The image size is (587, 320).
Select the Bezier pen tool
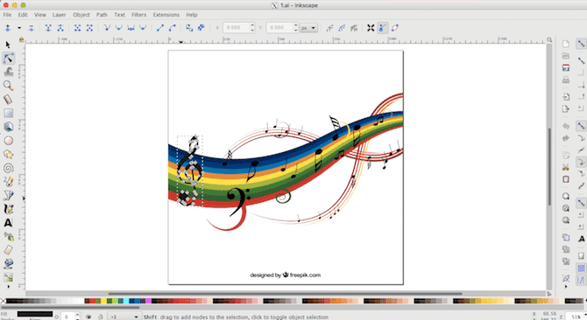[x=8, y=195]
